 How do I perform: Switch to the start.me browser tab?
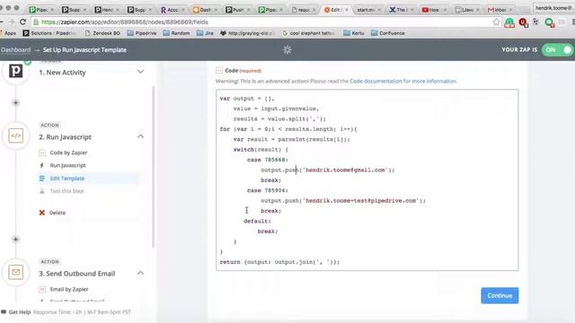click(x=368, y=10)
